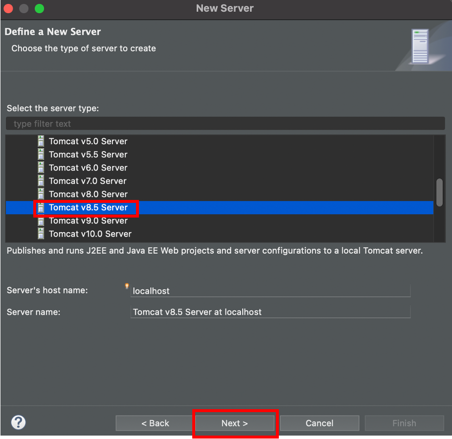Select the highlighted Tomcat v8.5 Server row
The image size is (452, 439).
pyautogui.click(x=219, y=207)
